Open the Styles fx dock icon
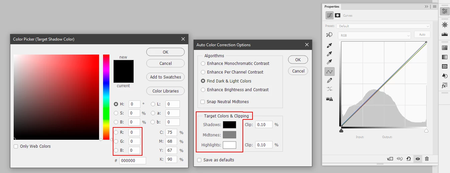This screenshot has height=173, width=450. 444,86
